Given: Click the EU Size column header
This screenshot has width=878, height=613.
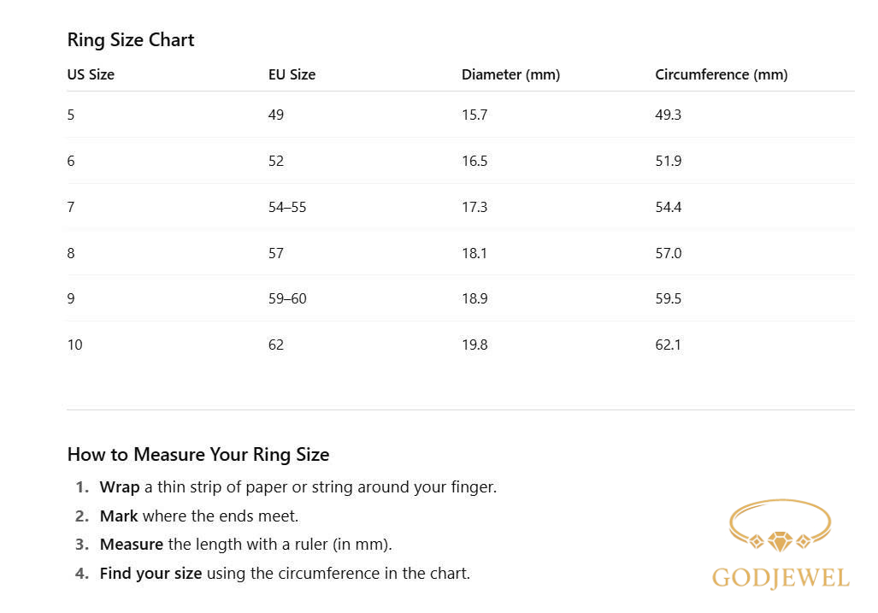Looking at the screenshot, I should [292, 74].
